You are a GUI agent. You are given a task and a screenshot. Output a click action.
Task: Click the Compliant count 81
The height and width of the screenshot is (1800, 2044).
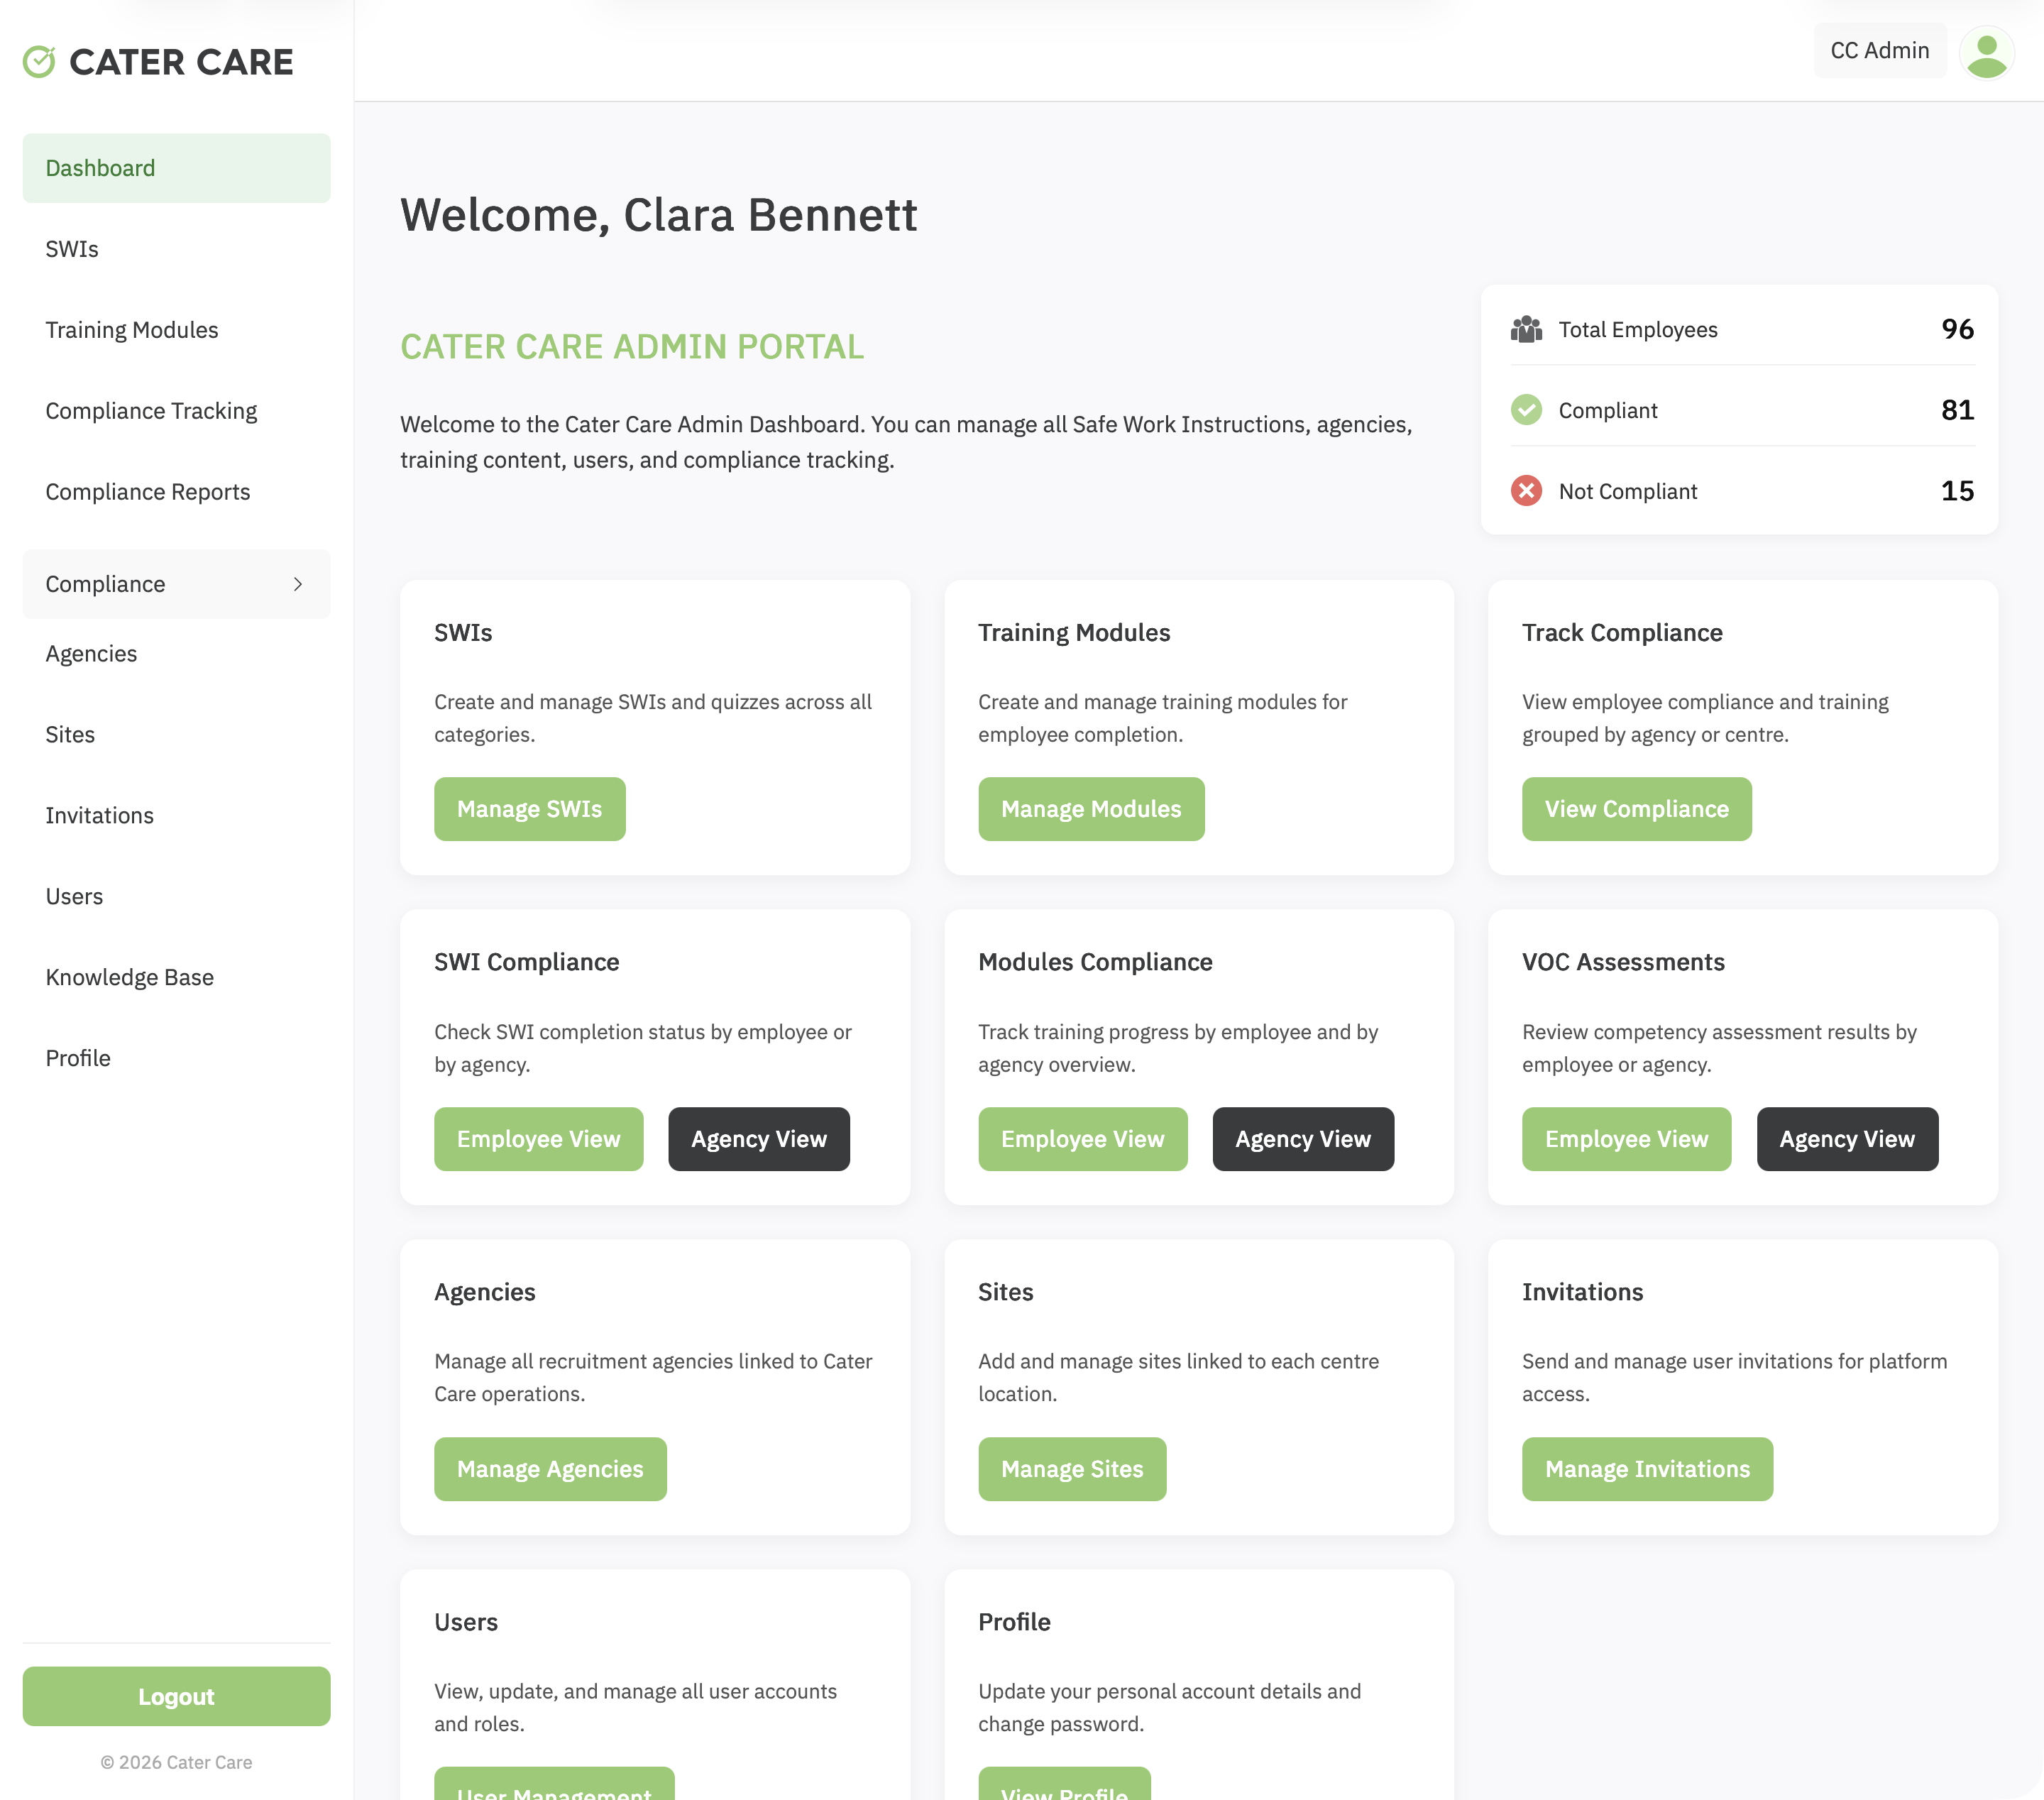click(1957, 410)
